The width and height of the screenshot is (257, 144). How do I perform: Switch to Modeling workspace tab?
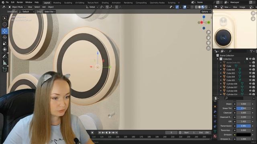click(x=57, y=3)
